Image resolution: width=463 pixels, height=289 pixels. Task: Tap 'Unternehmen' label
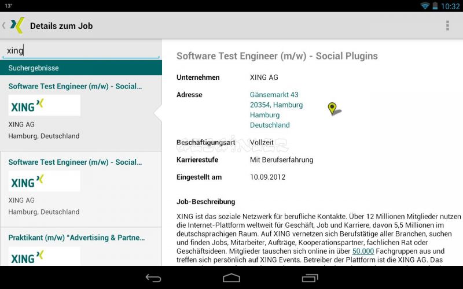tap(198, 77)
